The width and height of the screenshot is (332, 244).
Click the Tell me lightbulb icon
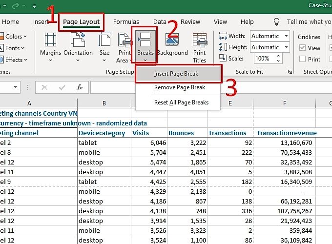click(276, 21)
